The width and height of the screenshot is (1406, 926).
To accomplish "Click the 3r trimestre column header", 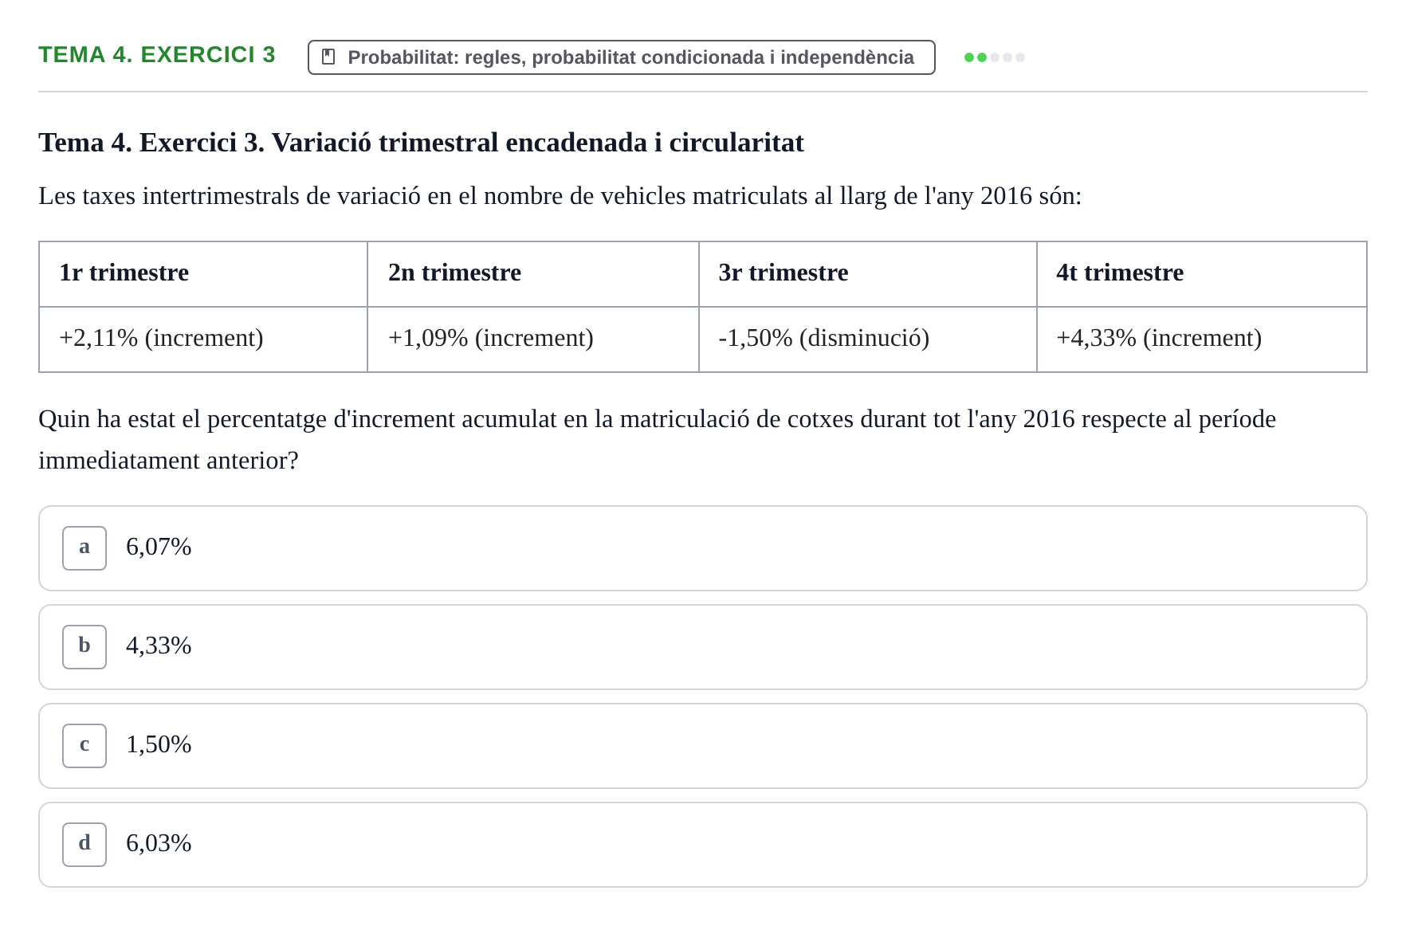I will click(x=868, y=274).
